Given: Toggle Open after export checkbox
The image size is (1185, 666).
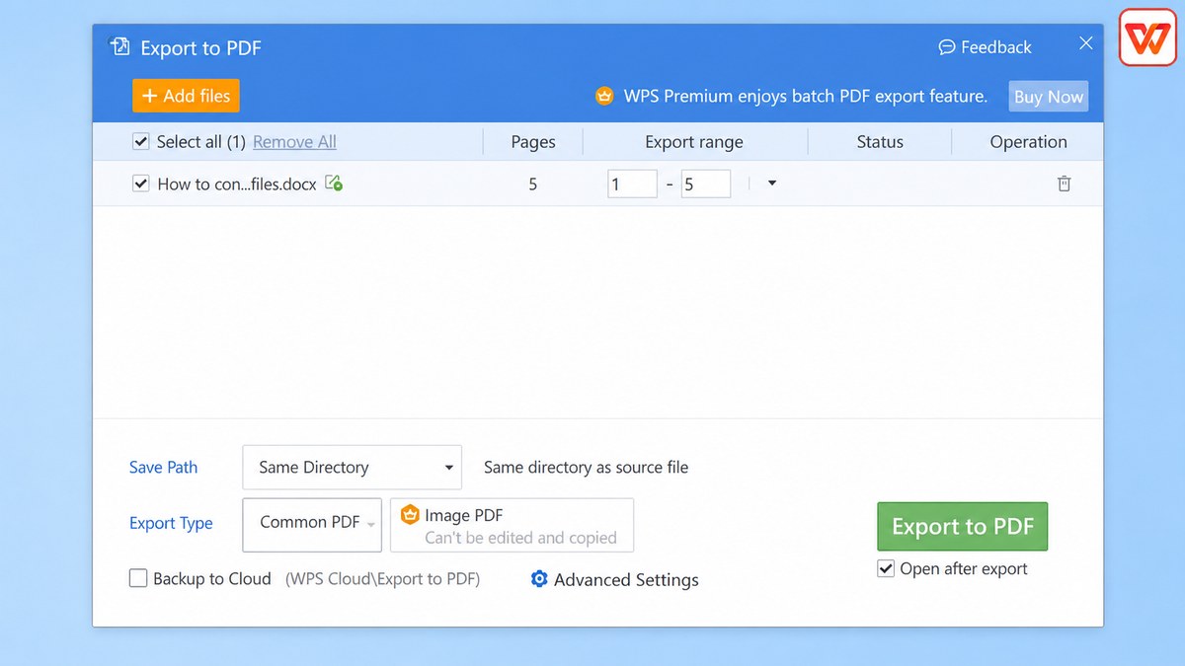Looking at the screenshot, I should point(886,568).
